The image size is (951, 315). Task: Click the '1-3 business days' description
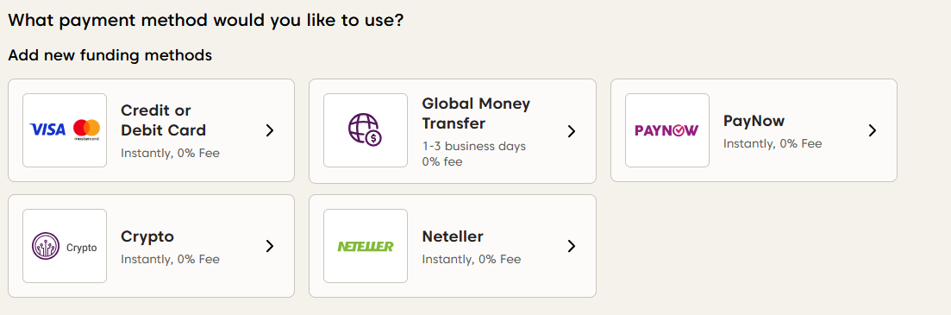point(473,146)
